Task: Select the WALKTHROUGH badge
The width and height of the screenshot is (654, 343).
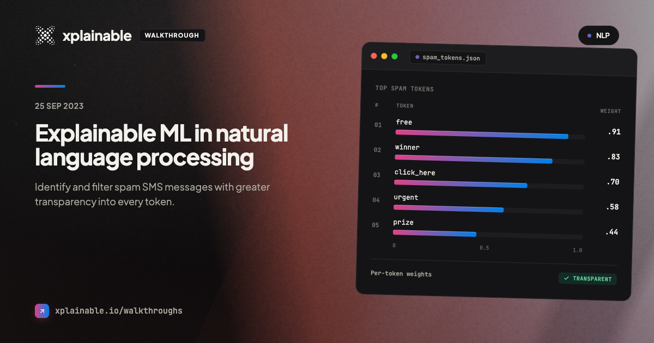Action: (172, 36)
